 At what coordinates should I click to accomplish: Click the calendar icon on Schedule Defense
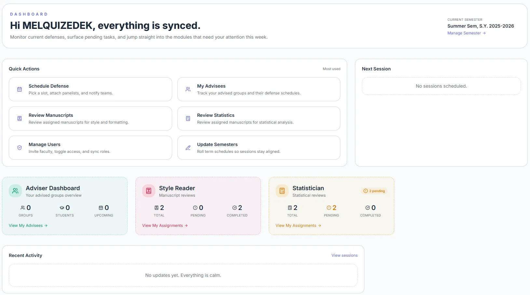[20, 89]
